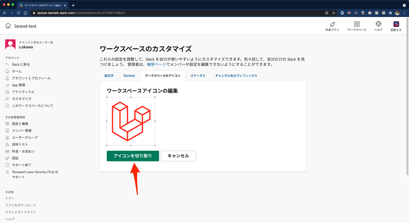Select the ワークスペースのアイコン tab
Viewport: 409px width, 223px height.
[x=163, y=76]
